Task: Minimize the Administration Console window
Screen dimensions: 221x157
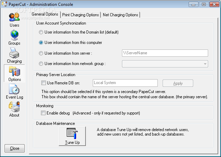Action: pos(193,4)
